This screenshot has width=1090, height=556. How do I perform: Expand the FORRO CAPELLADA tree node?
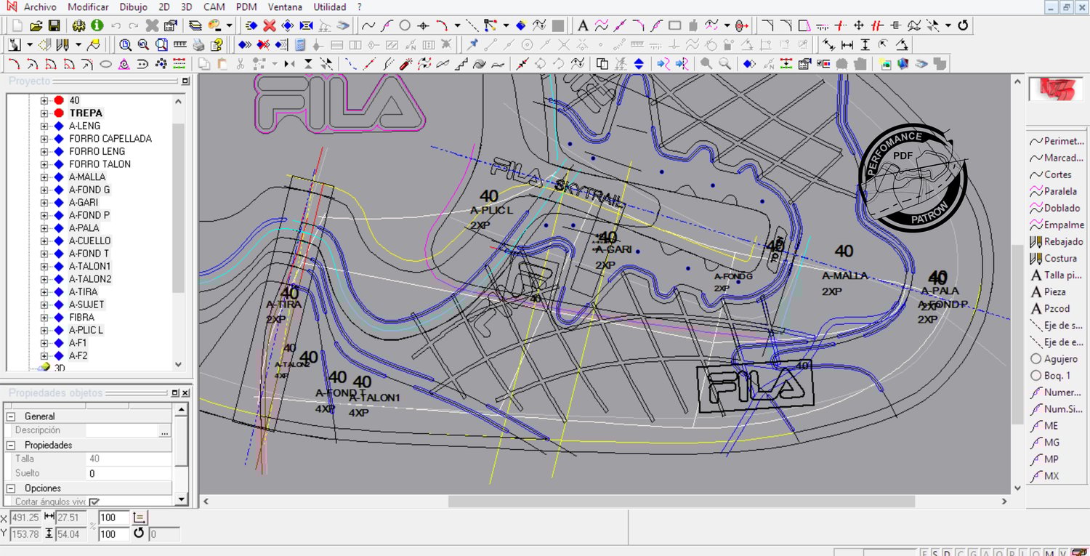[44, 139]
